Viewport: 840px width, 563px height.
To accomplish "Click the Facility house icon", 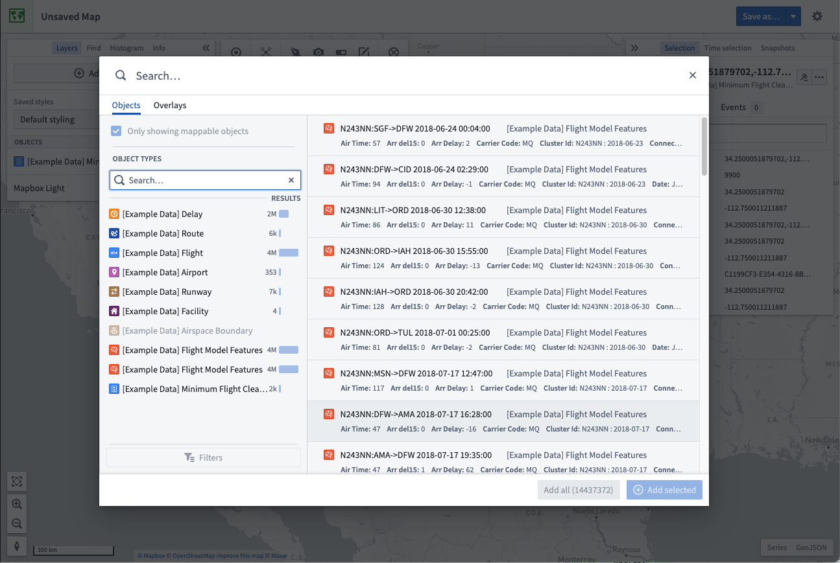I will click(x=114, y=311).
